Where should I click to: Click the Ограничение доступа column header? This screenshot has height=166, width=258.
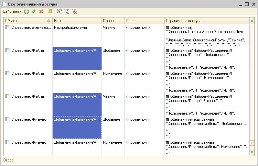click(207, 21)
